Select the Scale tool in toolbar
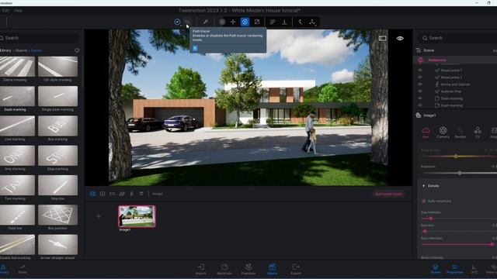Viewport: 497px width, 279px height. pos(257,22)
